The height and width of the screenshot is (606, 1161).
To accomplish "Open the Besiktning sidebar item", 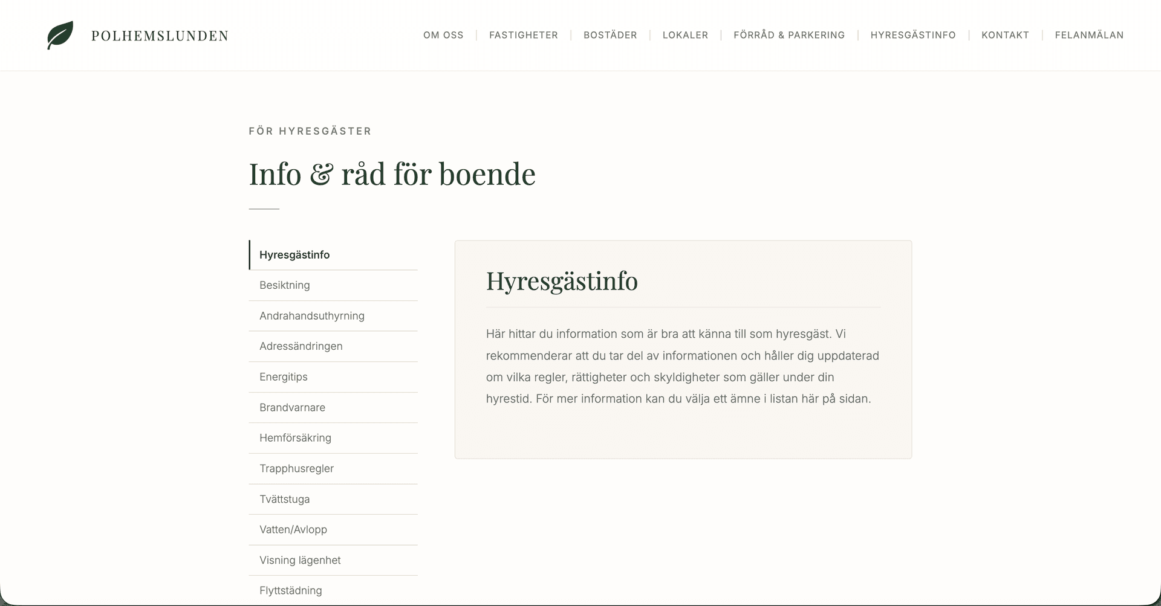I will click(x=333, y=285).
